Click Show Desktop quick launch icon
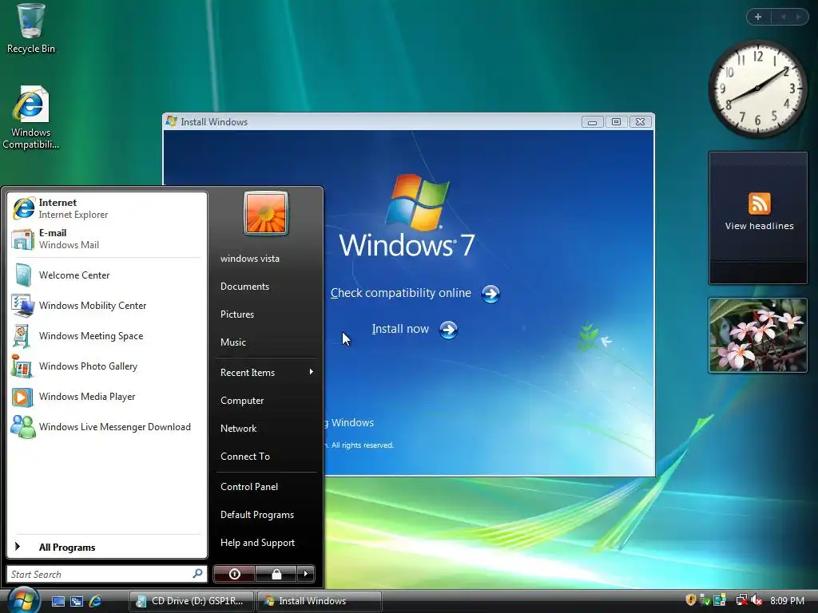This screenshot has width=818, height=613. click(x=58, y=601)
